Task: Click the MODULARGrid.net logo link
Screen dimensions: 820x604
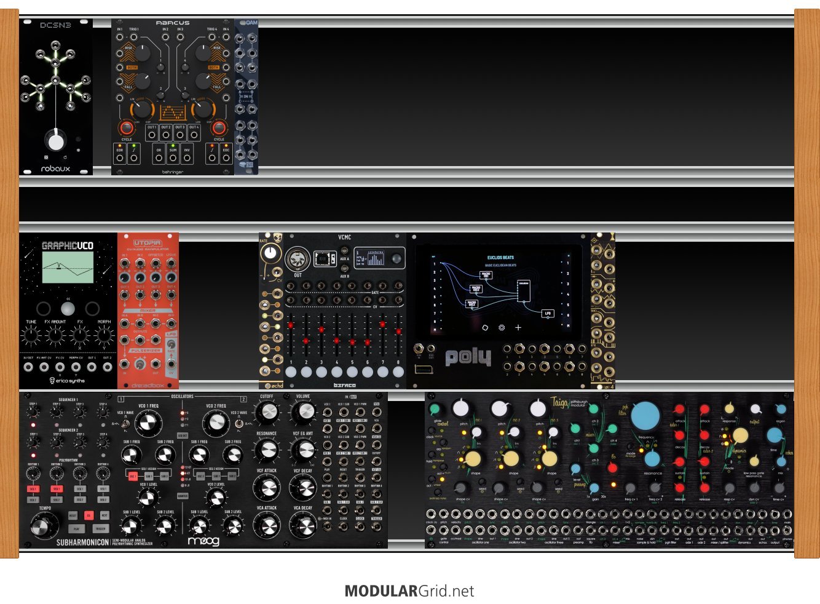Action: pyautogui.click(x=409, y=591)
